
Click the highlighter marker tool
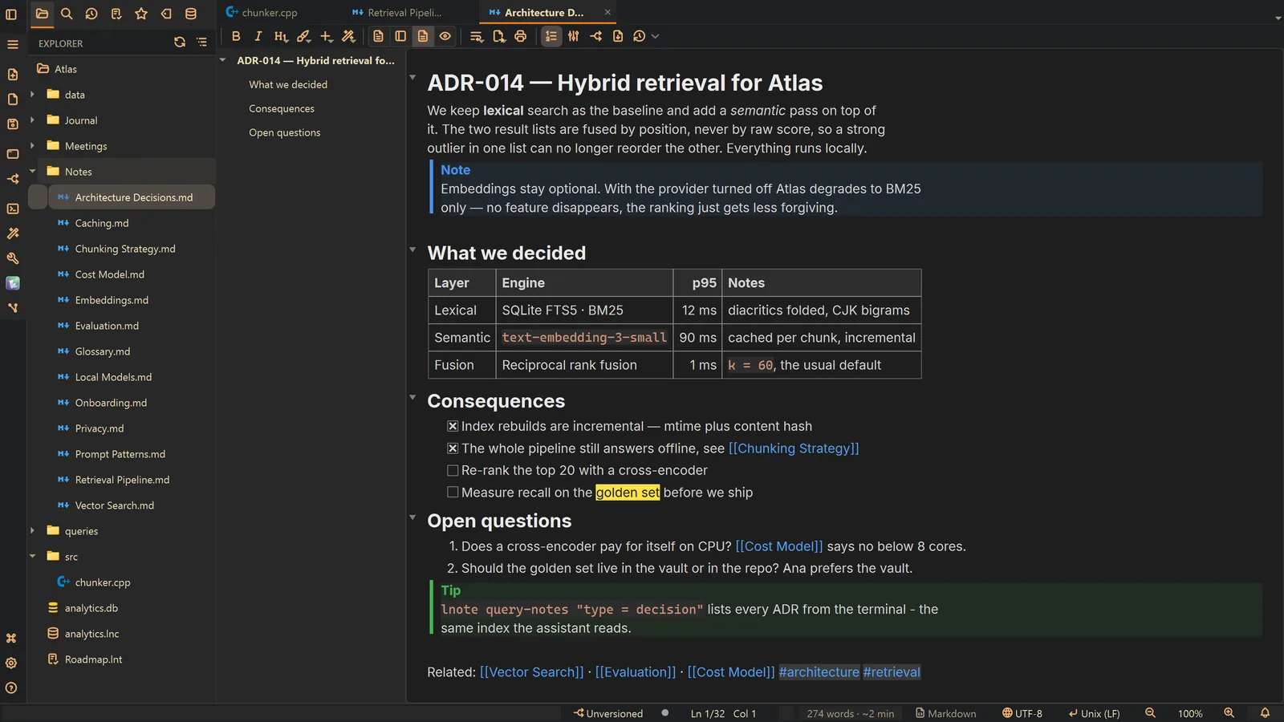point(303,36)
